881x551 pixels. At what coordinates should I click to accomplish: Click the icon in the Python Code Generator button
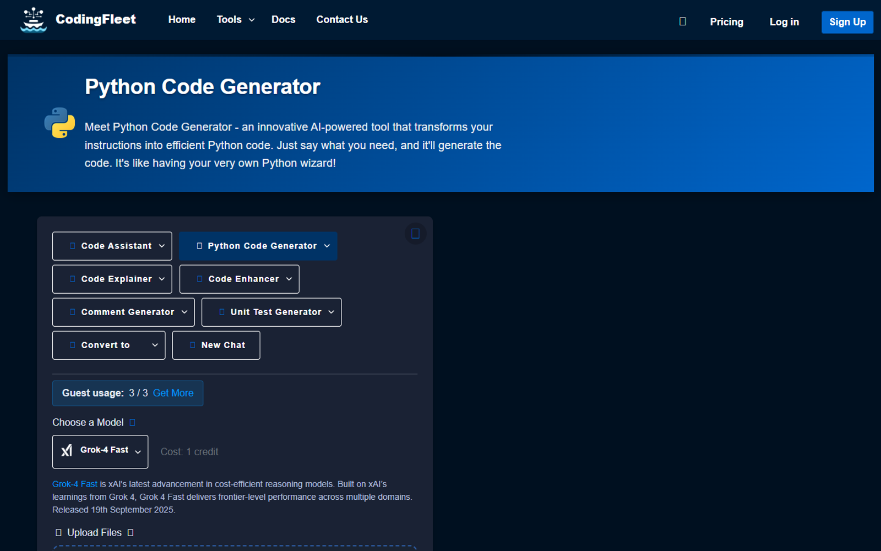pos(199,246)
